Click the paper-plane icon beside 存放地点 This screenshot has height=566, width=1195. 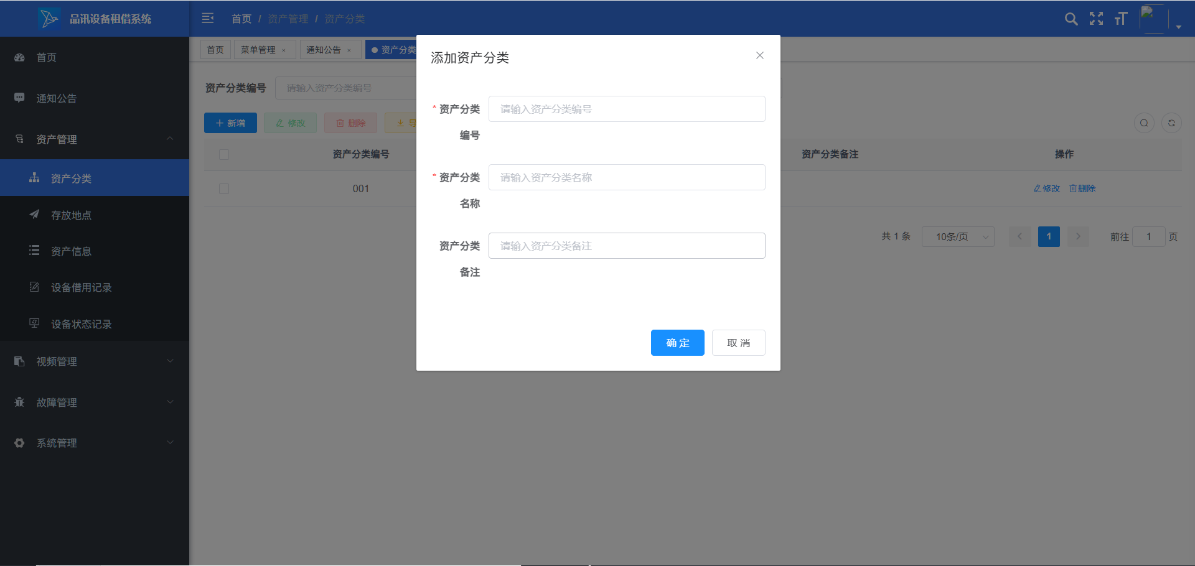[x=34, y=215]
